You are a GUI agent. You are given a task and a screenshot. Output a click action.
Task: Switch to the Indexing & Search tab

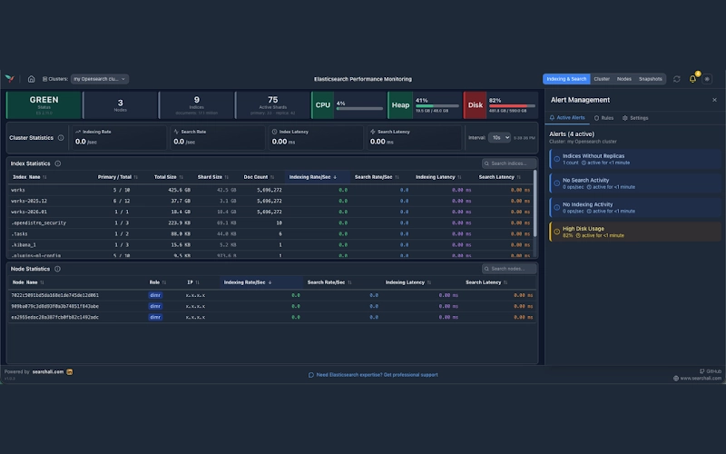point(566,79)
